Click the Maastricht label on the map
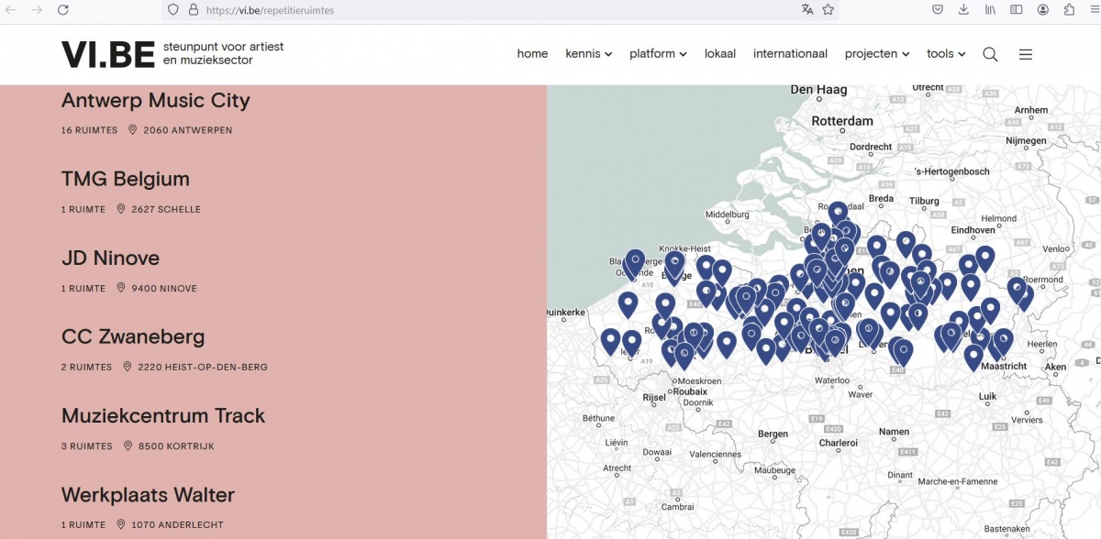The image size is (1101, 539). pyautogui.click(x=1004, y=366)
